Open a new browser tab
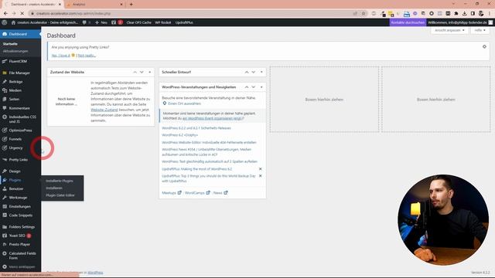Viewport: 495px width, 278px height. click(131, 5)
